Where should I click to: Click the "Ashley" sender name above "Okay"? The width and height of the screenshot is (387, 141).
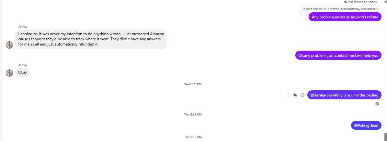pos(23,65)
